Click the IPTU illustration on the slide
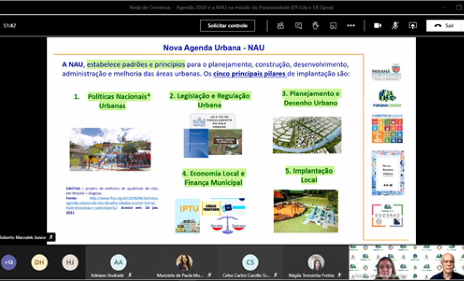 tap(188, 216)
